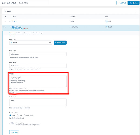
Task: Click the Fields panel icon
Action: coord(5,11)
